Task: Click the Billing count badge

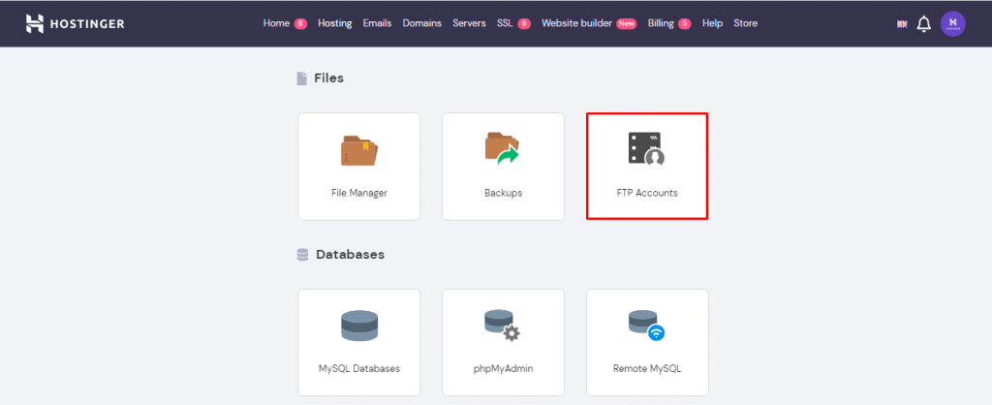Action: (x=685, y=24)
